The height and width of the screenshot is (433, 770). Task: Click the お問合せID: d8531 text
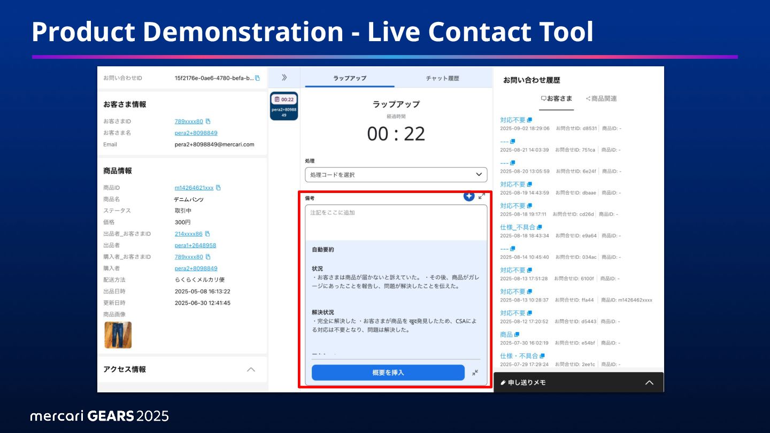coord(576,128)
